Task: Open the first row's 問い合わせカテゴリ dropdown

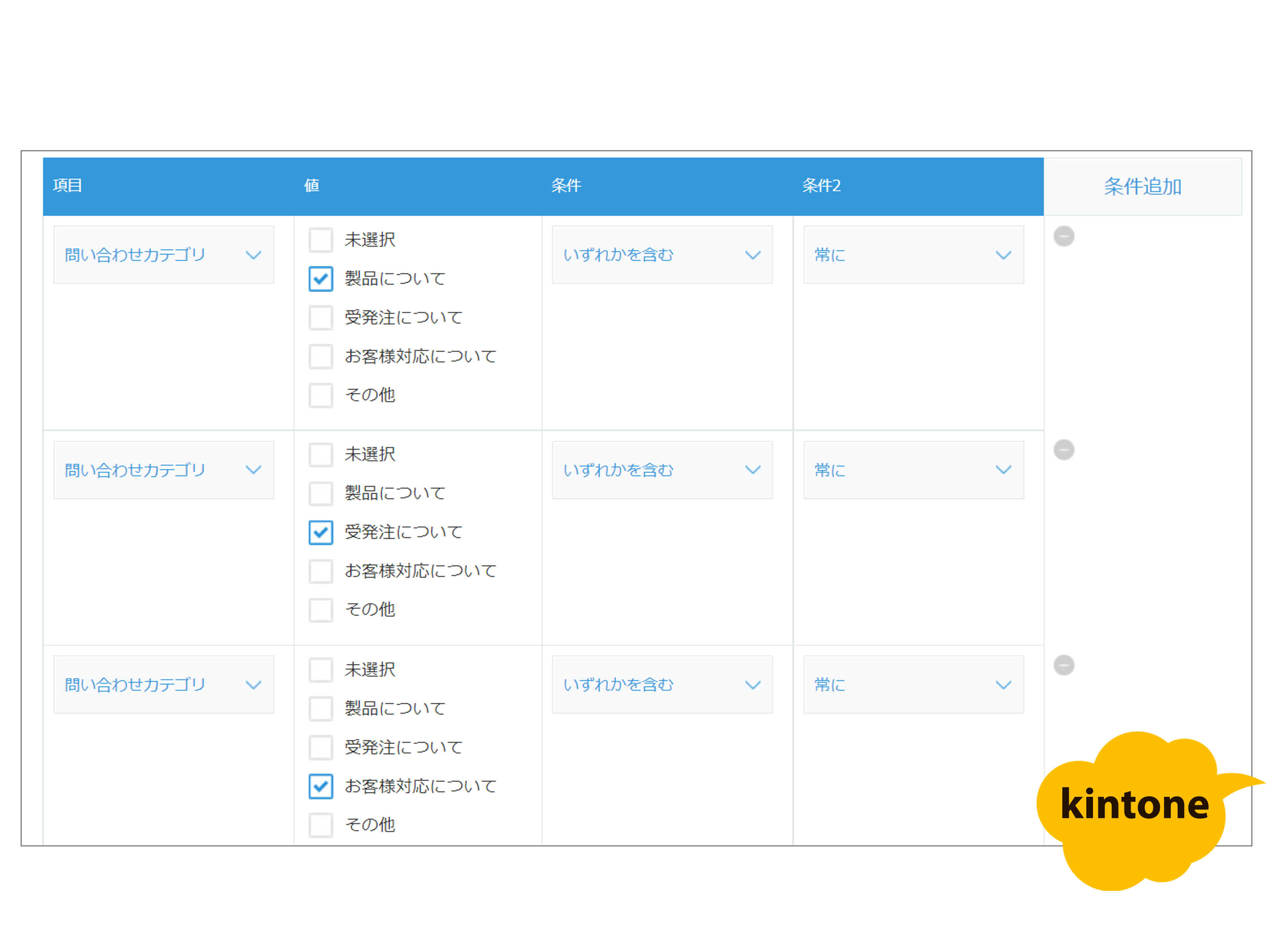Action: [163, 255]
